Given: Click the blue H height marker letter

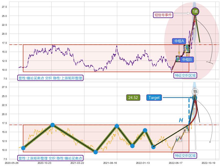Looking at the screenshot, I should [181, 120].
